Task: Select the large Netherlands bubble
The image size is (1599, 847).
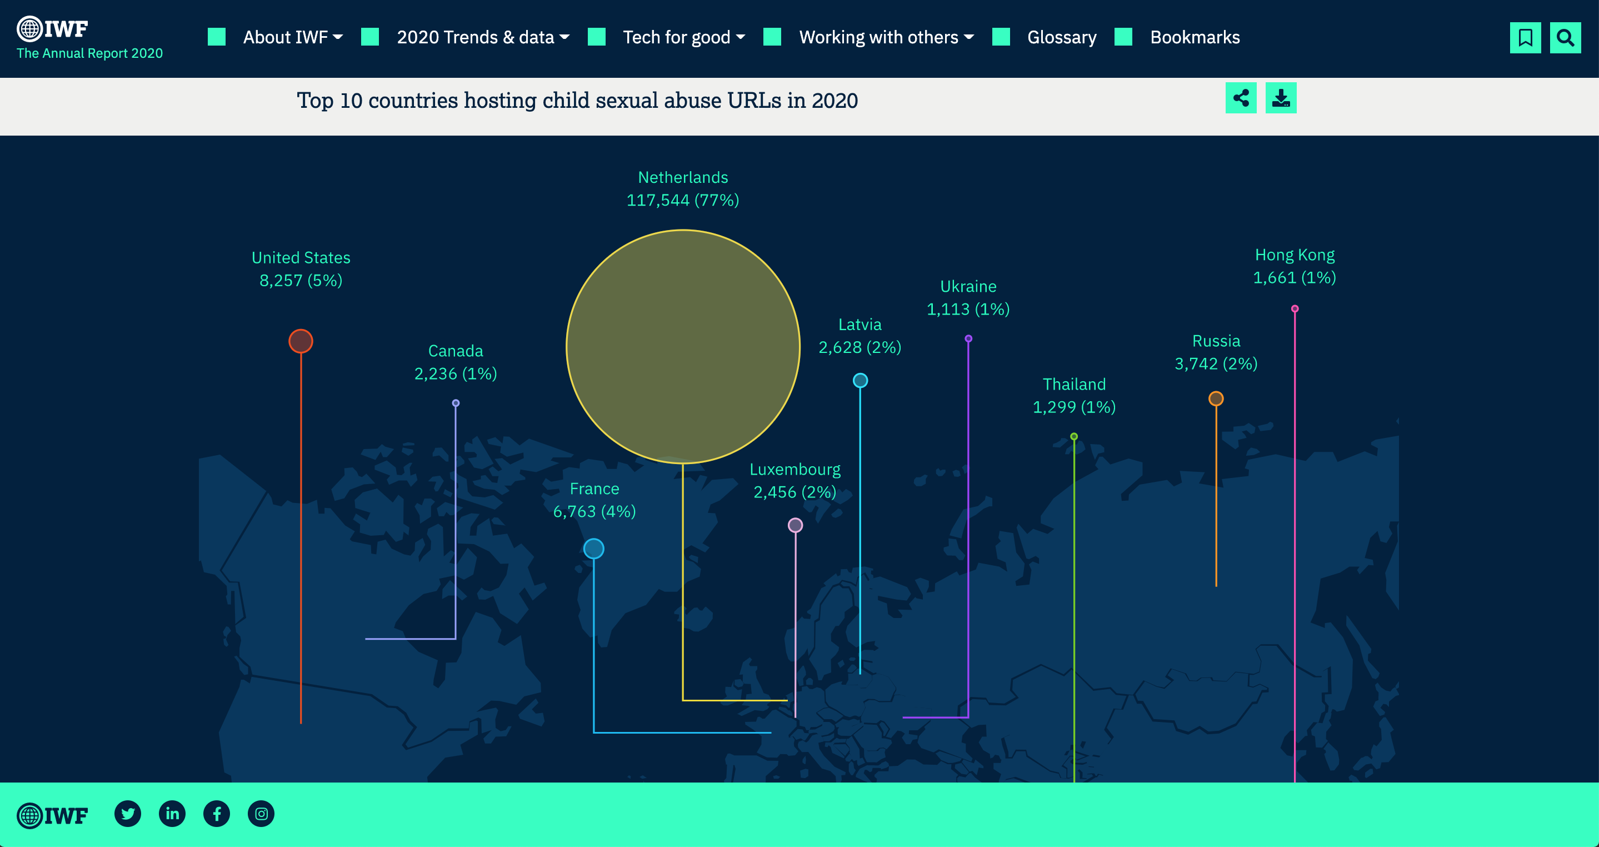Action: pos(683,346)
